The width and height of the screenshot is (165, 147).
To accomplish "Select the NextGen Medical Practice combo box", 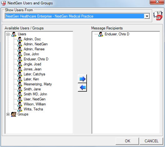I will 77,16.
